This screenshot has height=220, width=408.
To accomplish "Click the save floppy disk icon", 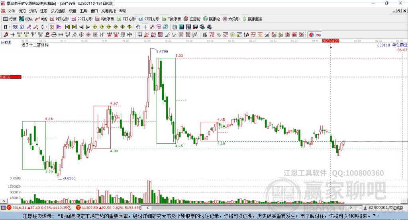I will point(195,27).
